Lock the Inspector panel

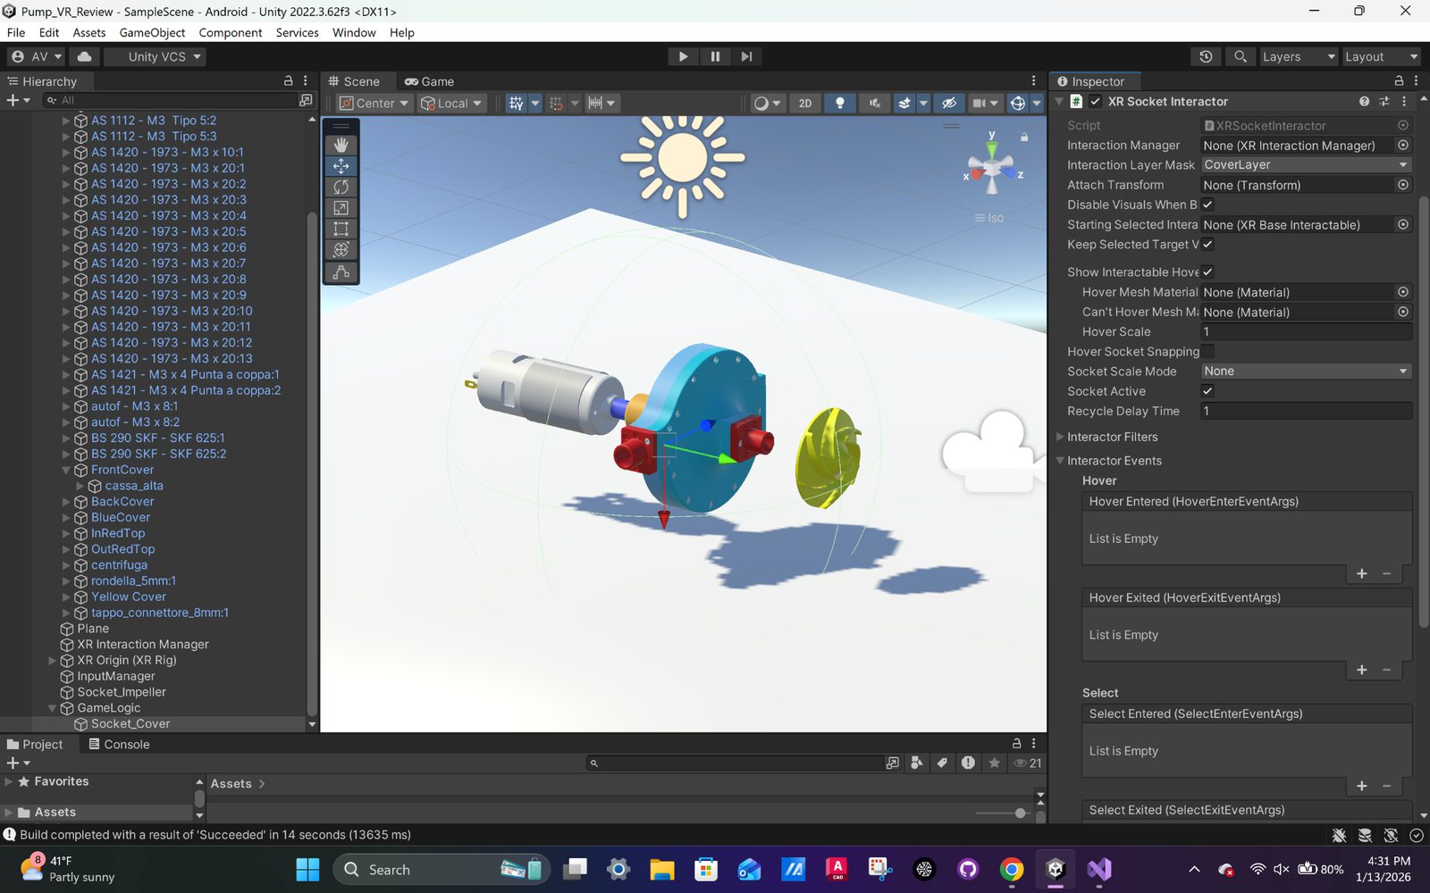pos(1399,80)
